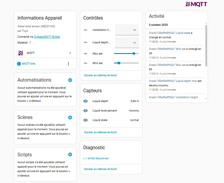Add a new script with plus icon

click(x=70, y=155)
